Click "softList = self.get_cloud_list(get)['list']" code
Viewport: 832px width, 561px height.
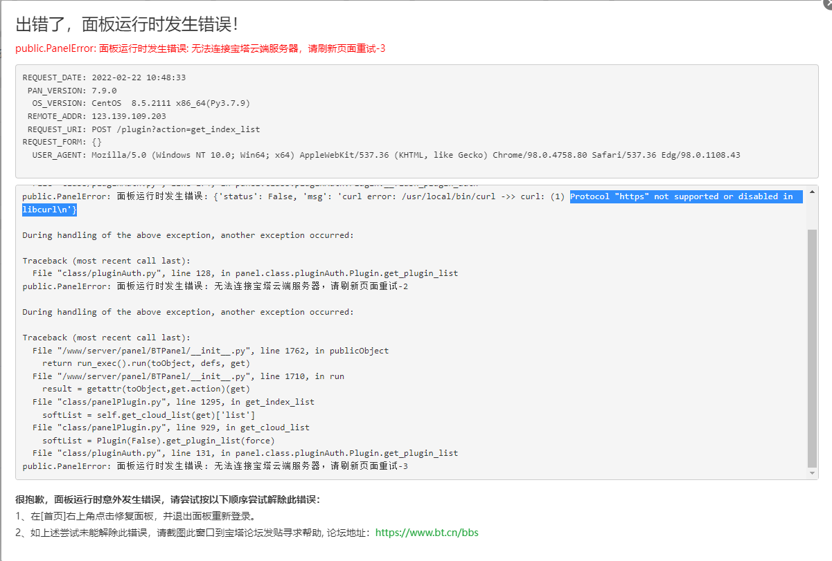pos(149,415)
